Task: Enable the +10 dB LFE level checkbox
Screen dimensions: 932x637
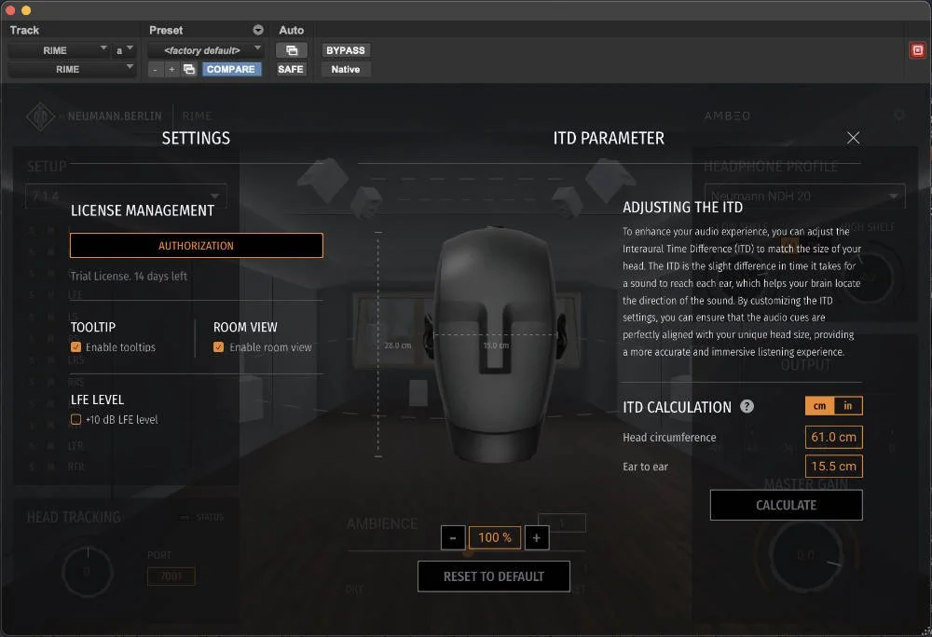Action: 75,419
